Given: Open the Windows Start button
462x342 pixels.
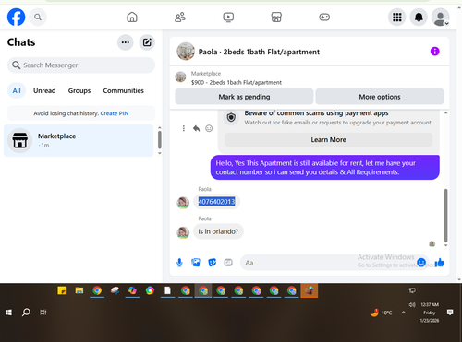Looking at the screenshot, I should pyautogui.click(x=8, y=313).
